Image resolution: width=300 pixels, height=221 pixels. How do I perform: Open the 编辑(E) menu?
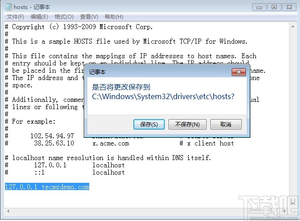(x=39, y=17)
